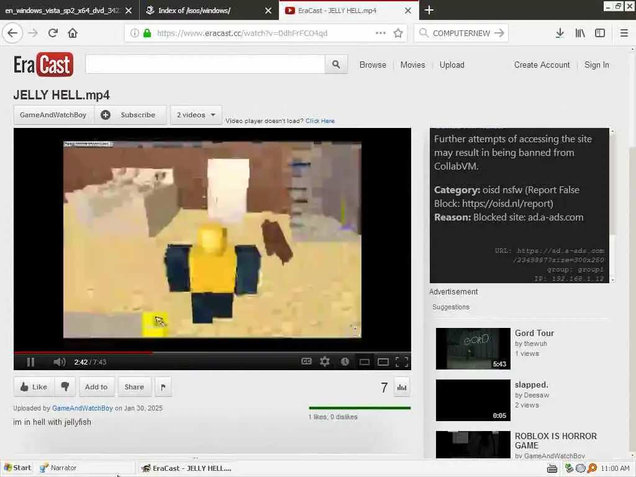Seek on the video progress bar

point(212,353)
